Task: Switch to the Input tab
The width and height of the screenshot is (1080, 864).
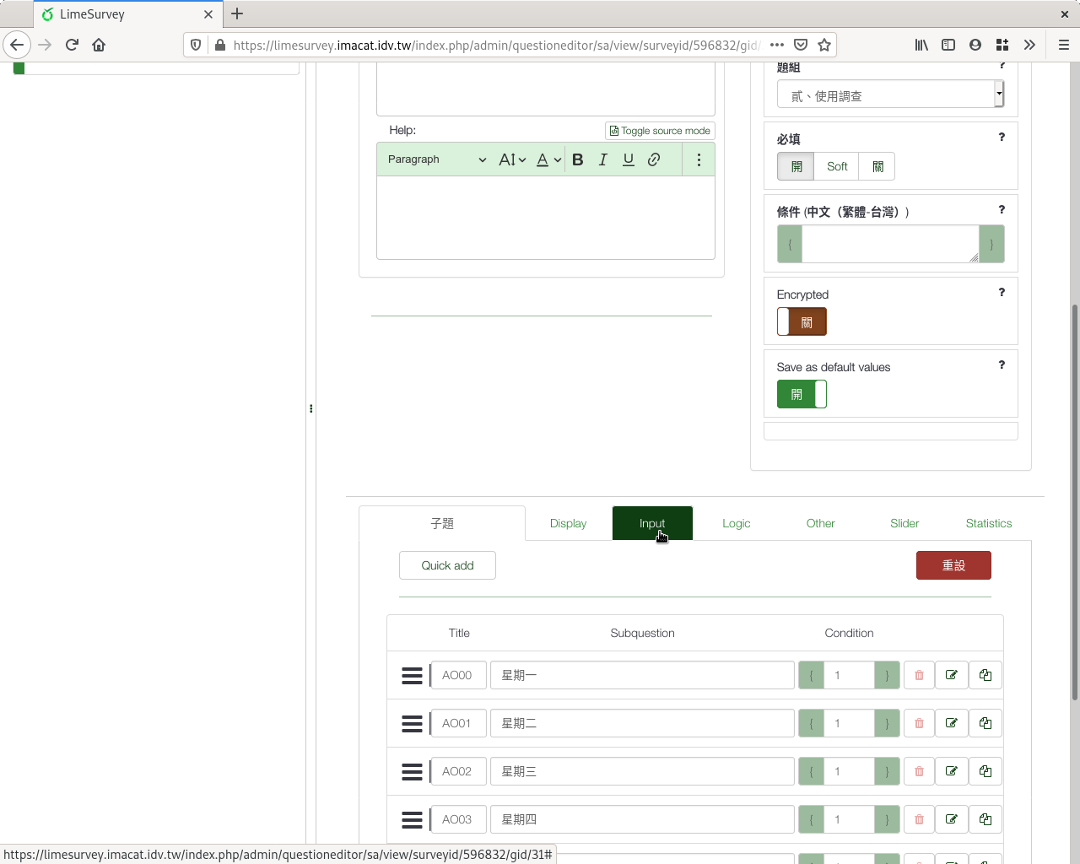Action: [652, 523]
